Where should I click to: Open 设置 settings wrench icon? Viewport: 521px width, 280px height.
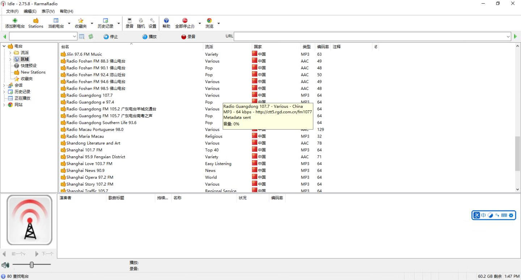[152, 21]
